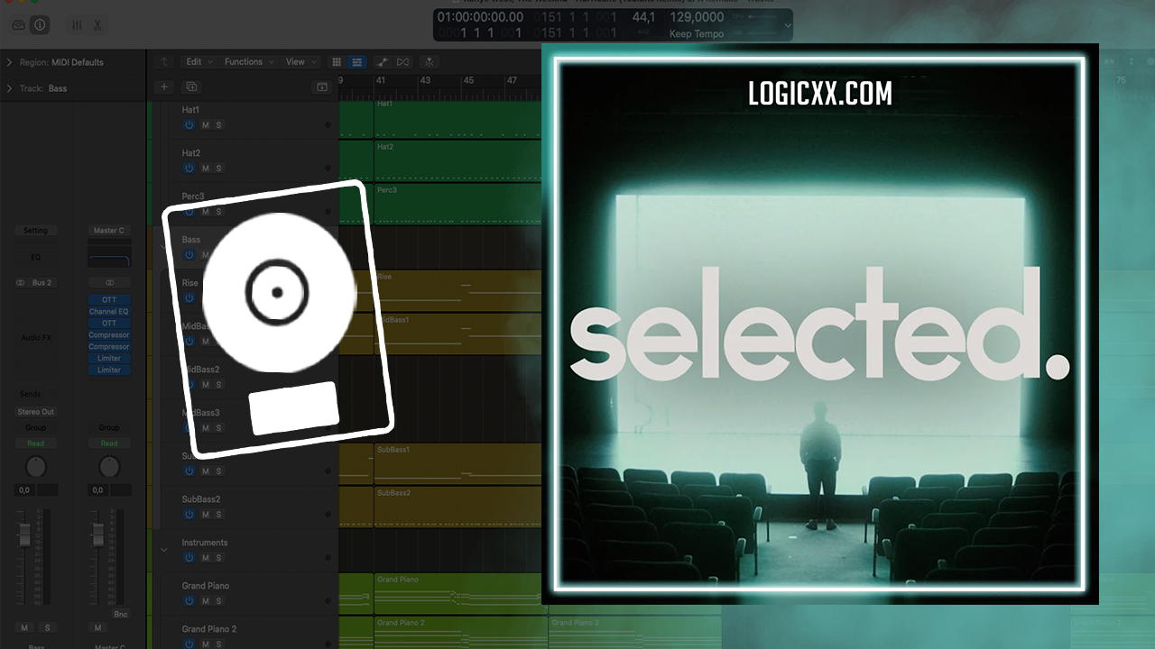Viewport: 1155px width, 649px height.
Task: Click the duplicate track icon
Action: [x=190, y=87]
